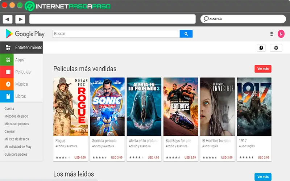The width and height of the screenshot is (290, 181).
Task: Select the Libros sidebar label
Action: (x=21, y=96)
